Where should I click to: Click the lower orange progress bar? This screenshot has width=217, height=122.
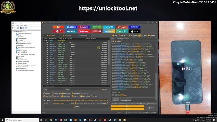(x=127, y=109)
